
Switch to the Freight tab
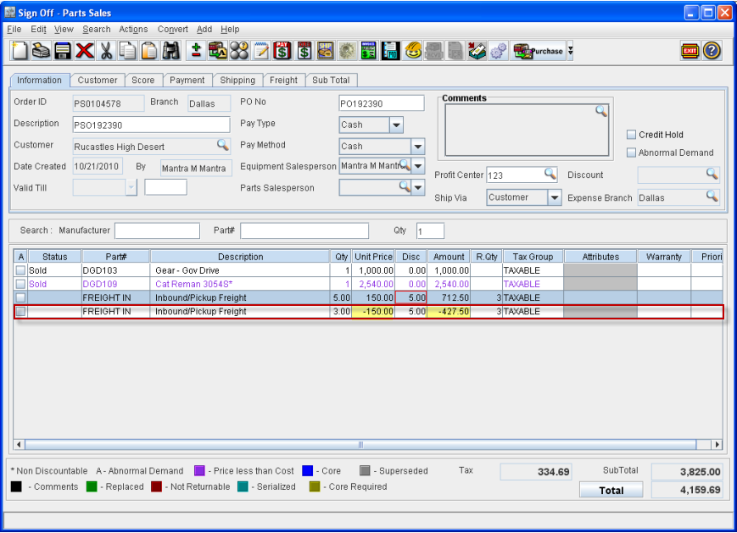click(x=283, y=81)
